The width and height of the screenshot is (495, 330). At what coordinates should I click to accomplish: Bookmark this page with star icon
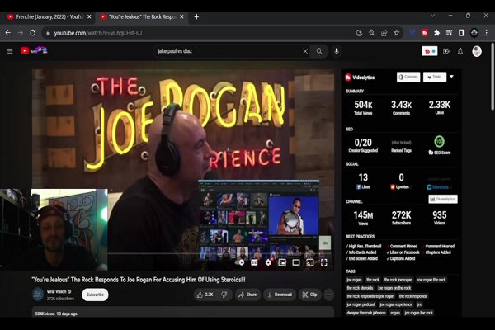[x=397, y=33]
